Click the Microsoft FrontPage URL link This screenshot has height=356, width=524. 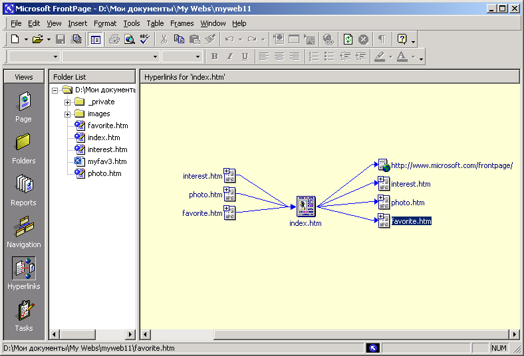point(452,165)
